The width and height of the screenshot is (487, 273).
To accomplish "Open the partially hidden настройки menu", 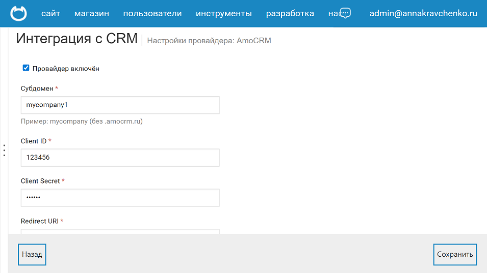I will 333,14.
